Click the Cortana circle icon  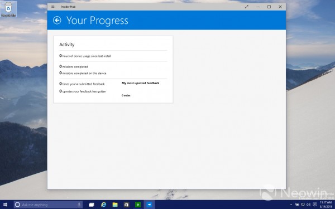pyautogui.click(x=17, y=205)
